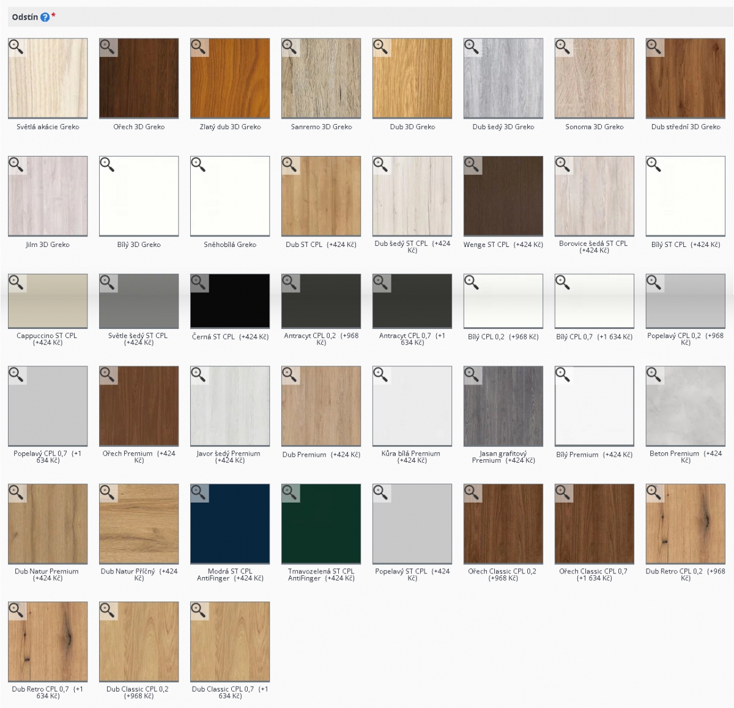Pick Ořech Classic CPL 0,7 thumbnail
The width and height of the screenshot is (734, 708).
(595, 524)
